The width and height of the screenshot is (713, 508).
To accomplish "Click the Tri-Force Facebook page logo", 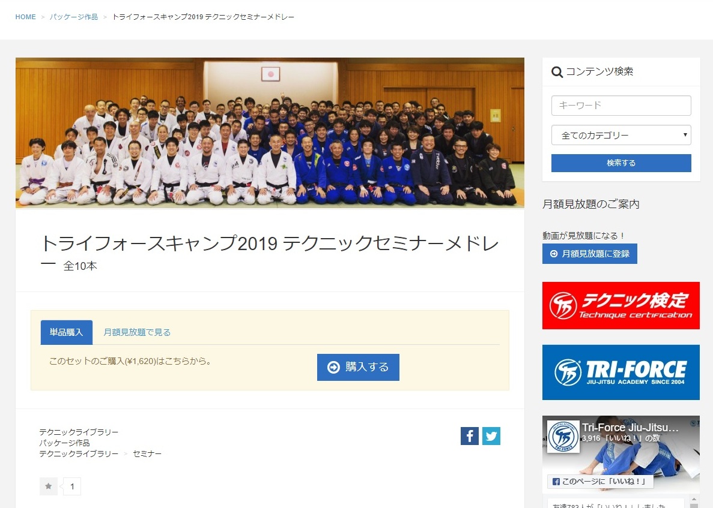I will tap(563, 437).
